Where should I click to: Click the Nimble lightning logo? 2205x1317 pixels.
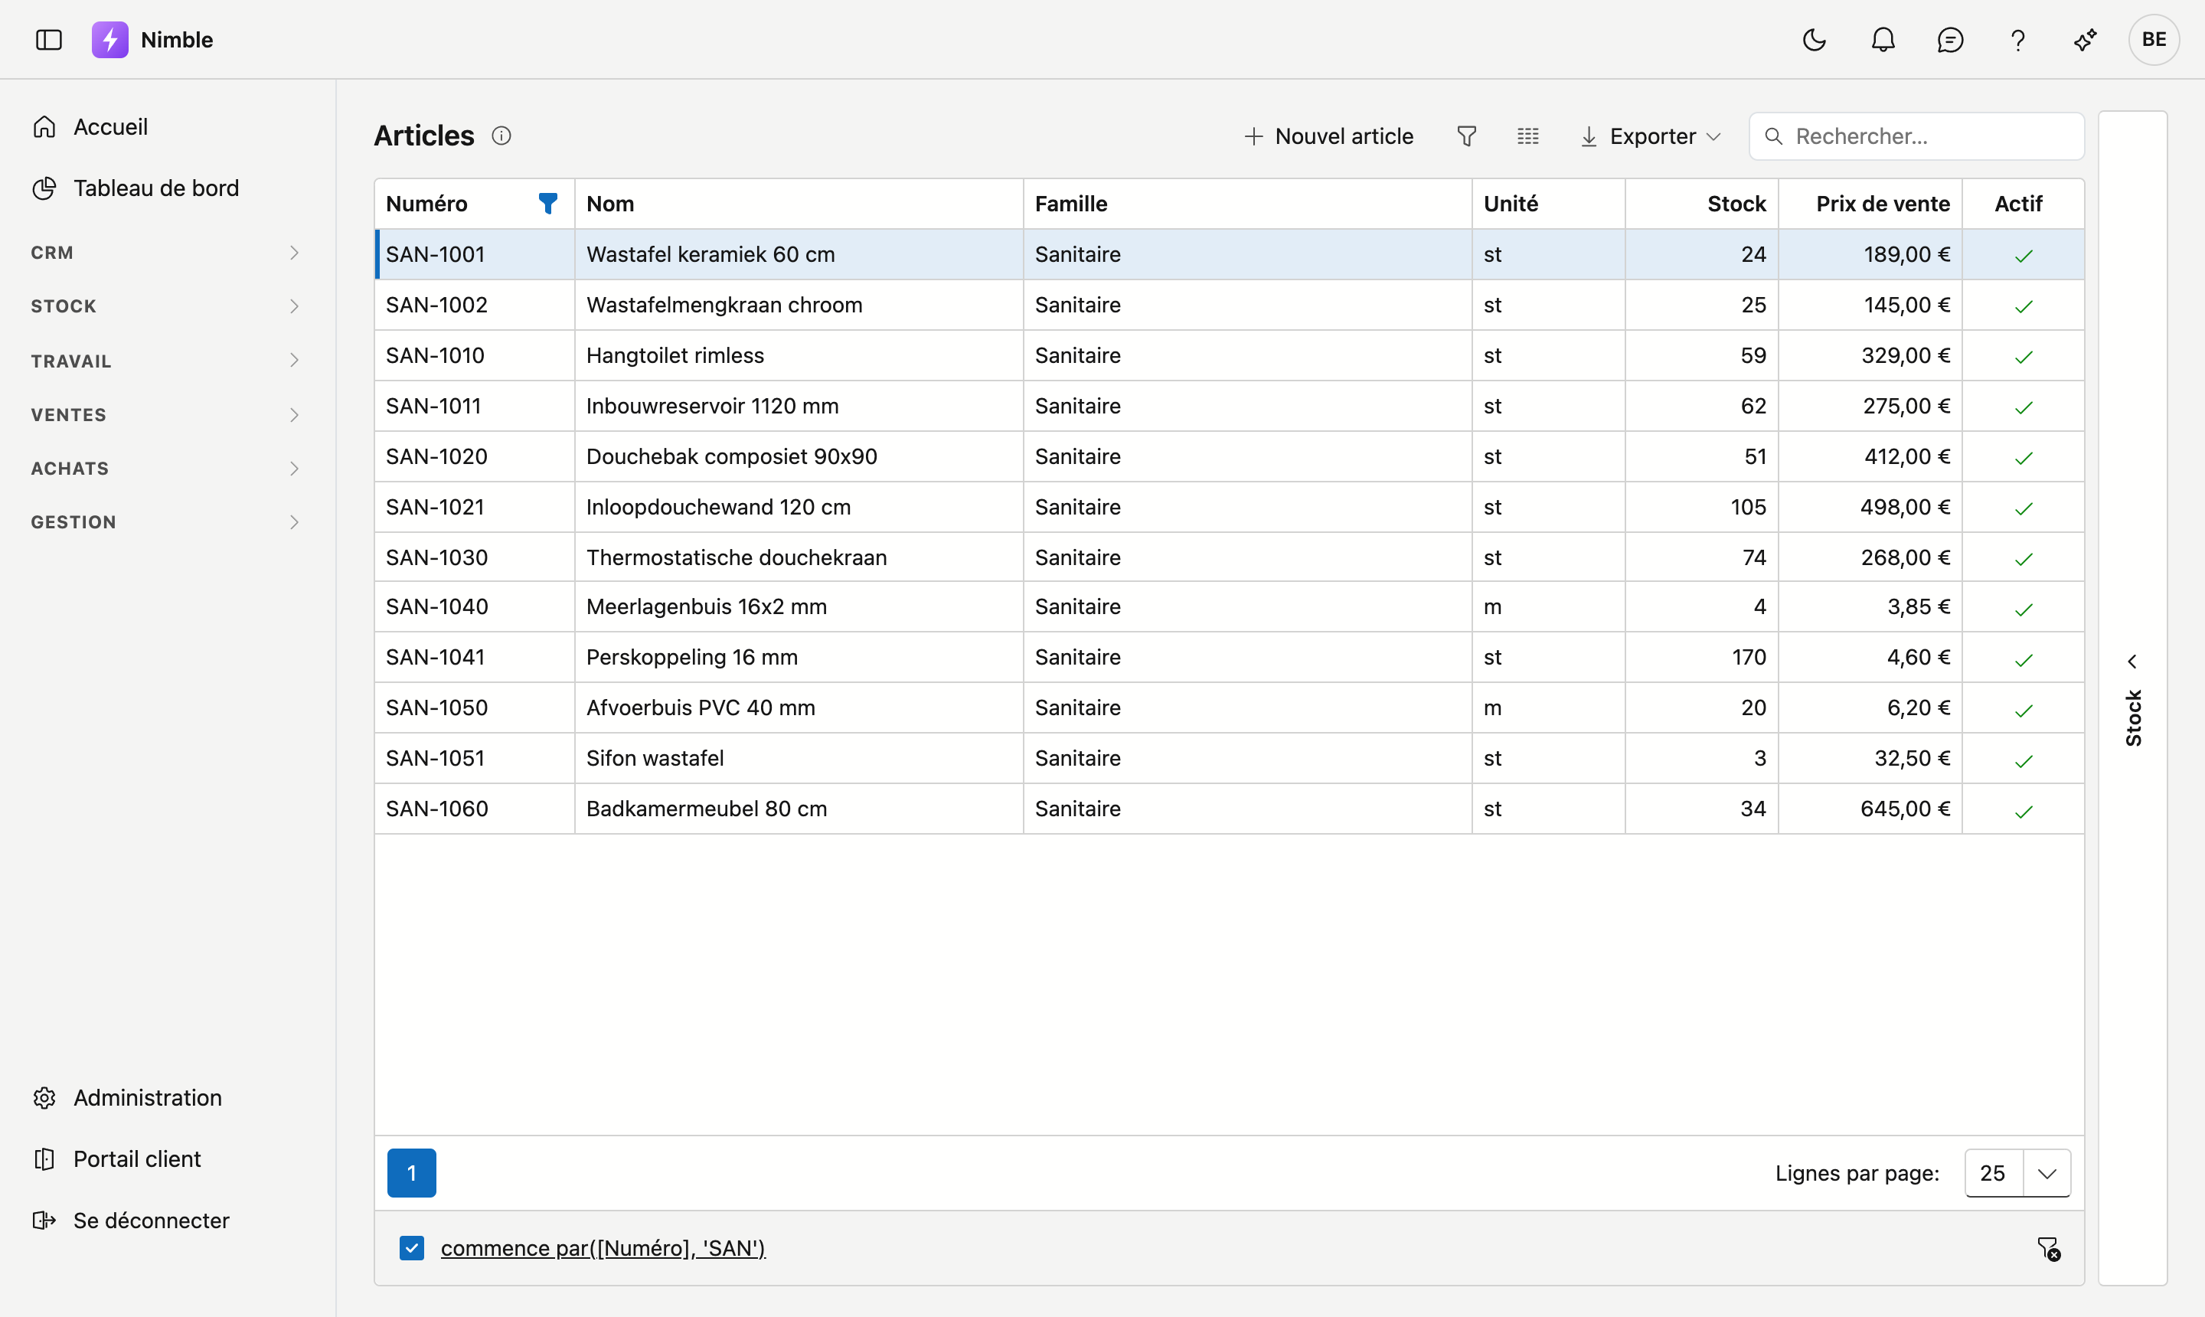[110, 40]
